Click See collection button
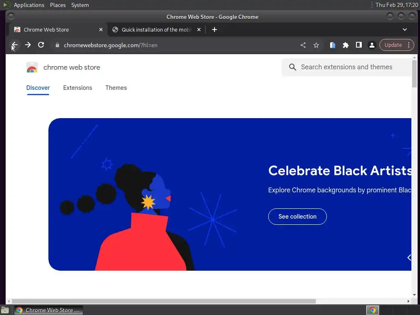Viewport: 420px width, 315px height. point(297,217)
